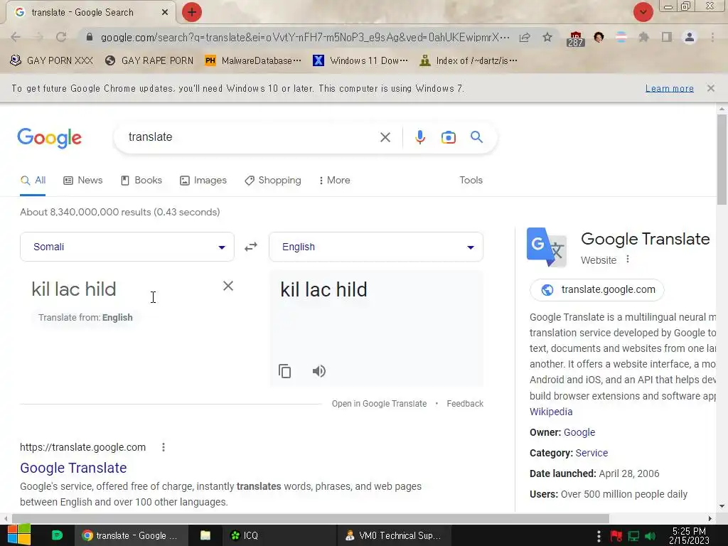Click the 'Translate from: English' suggestion
Screen dimensions: 728x546
85,318
